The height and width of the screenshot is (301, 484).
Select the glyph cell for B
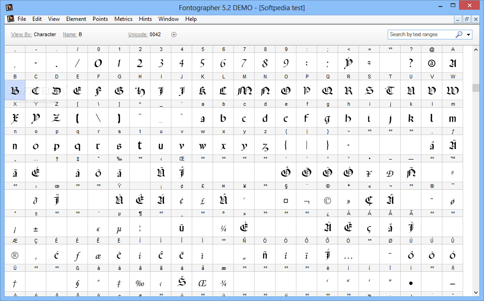pyautogui.click(x=15, y=90)
